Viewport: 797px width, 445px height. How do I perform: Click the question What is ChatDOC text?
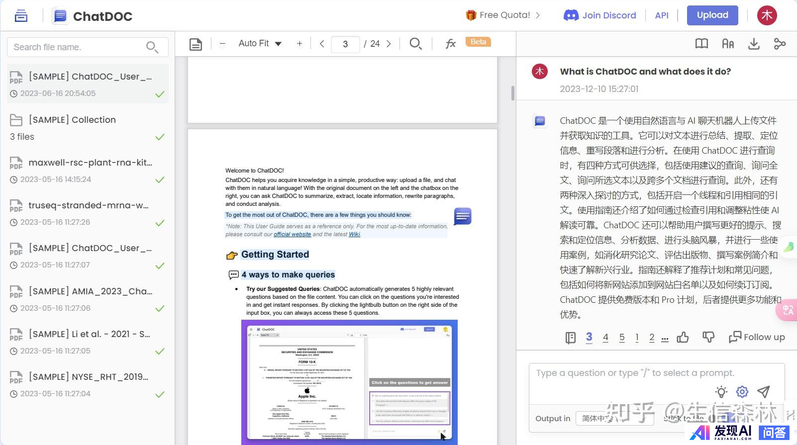point(645,72)
